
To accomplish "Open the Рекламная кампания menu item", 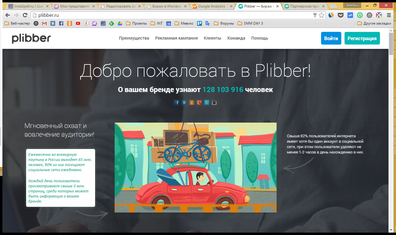I will tap(176, 38).
